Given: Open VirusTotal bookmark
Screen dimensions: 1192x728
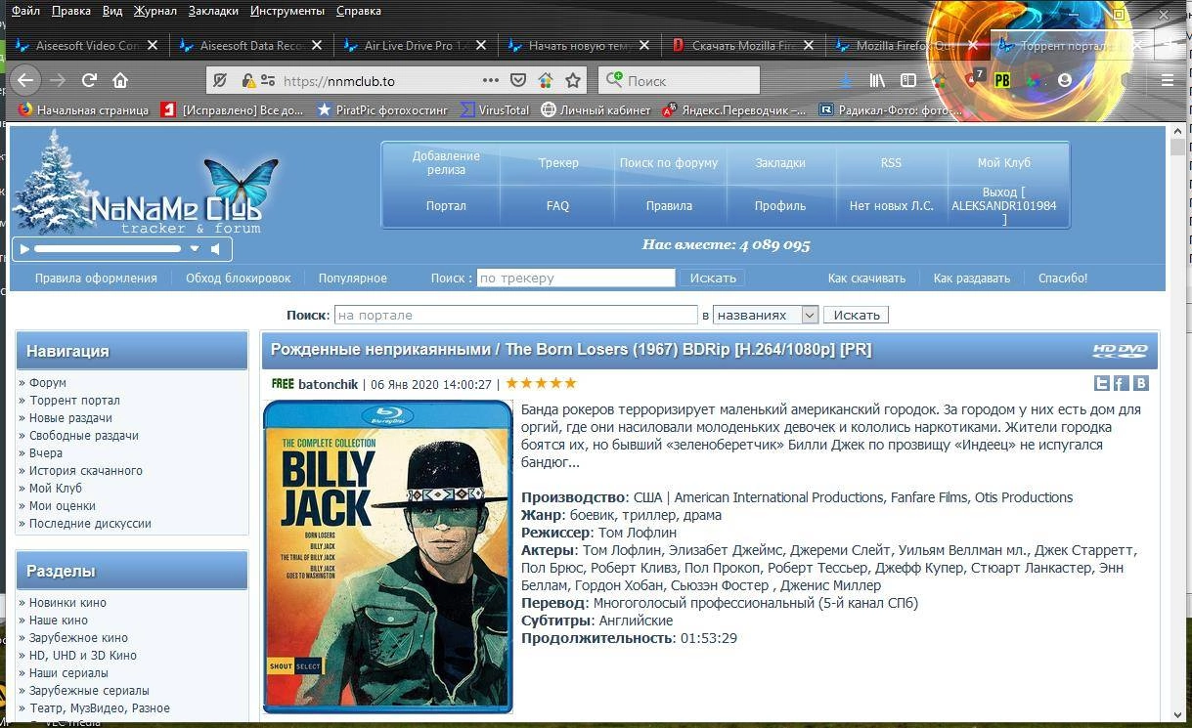Looking at the screenshot, I should [x=496, y=110].
